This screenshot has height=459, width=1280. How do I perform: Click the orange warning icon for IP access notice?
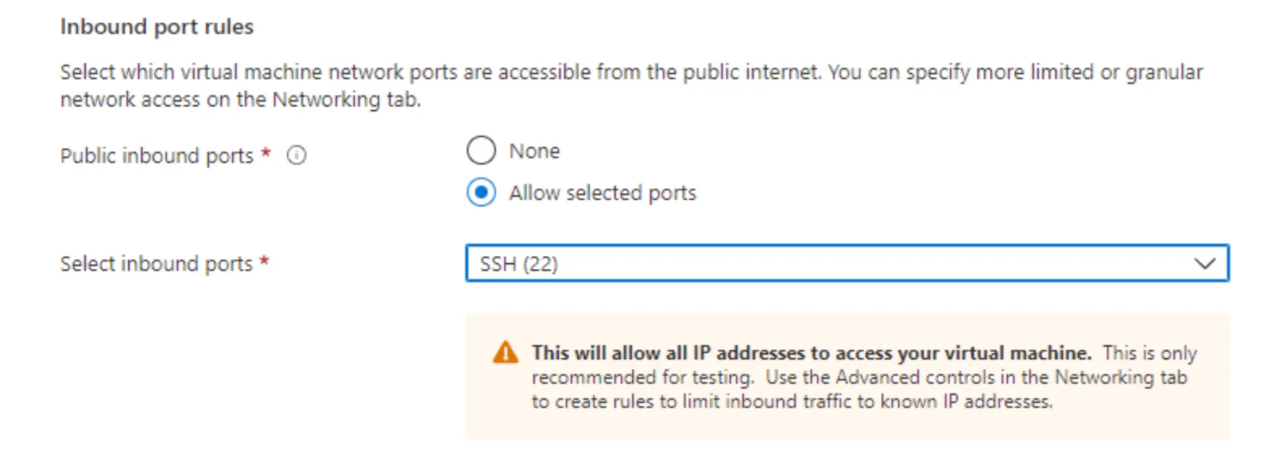pos(506,352)
